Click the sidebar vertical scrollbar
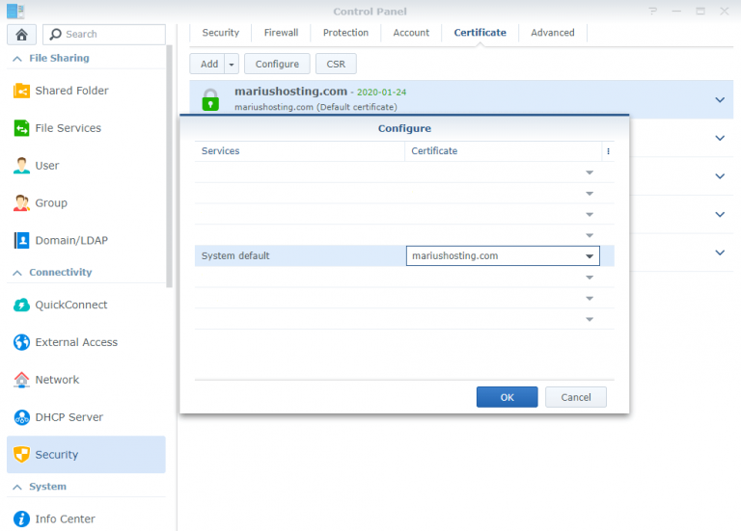741x531 pixels. click(169, 166)
